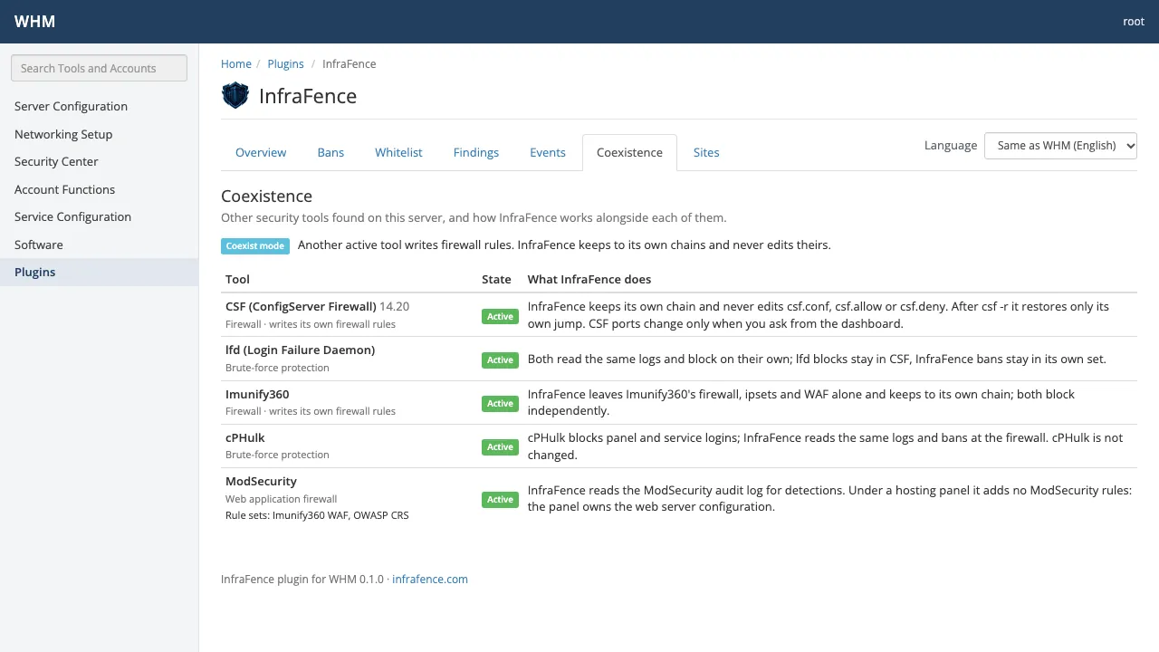
Task: Switch to the Overview tab
Action: [x=261, y=152]
